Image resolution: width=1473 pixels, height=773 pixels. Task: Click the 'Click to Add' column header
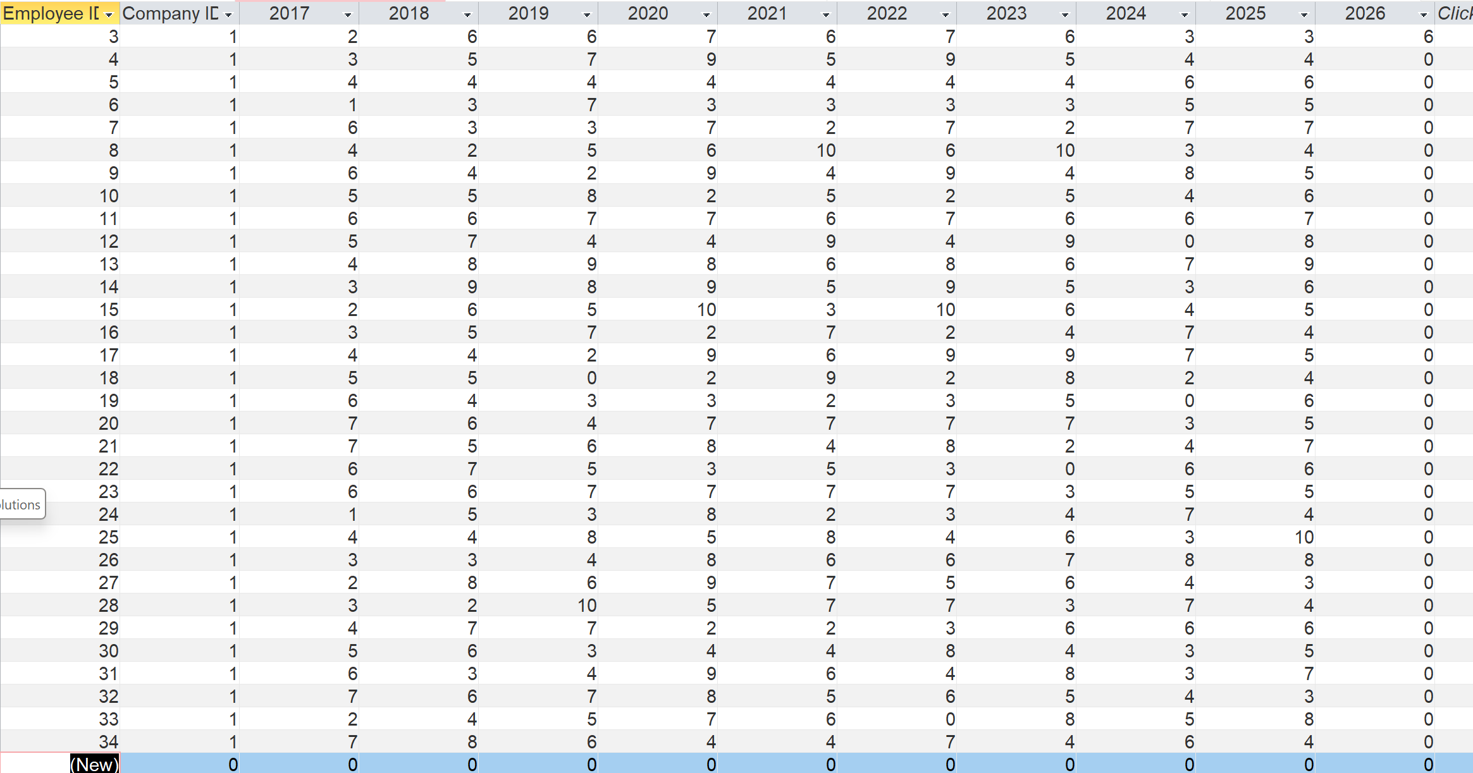[x=1454, y=13]
